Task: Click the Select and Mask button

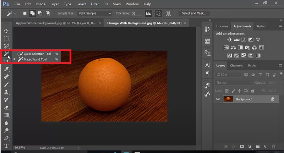Action: 194,13
